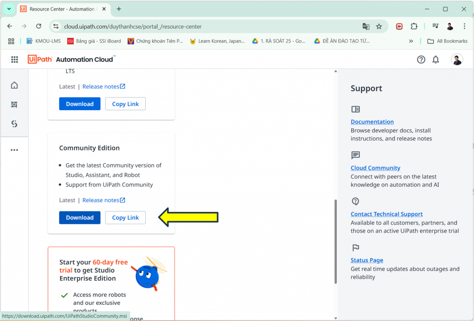Open the Chrome profile avatar

[x=450, y=26]
